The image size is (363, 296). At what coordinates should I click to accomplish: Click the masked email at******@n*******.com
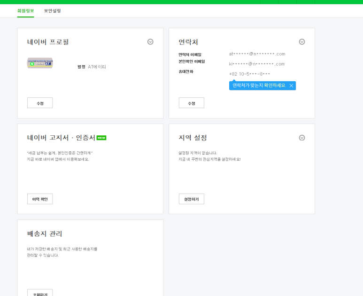(x=257, y=54)
